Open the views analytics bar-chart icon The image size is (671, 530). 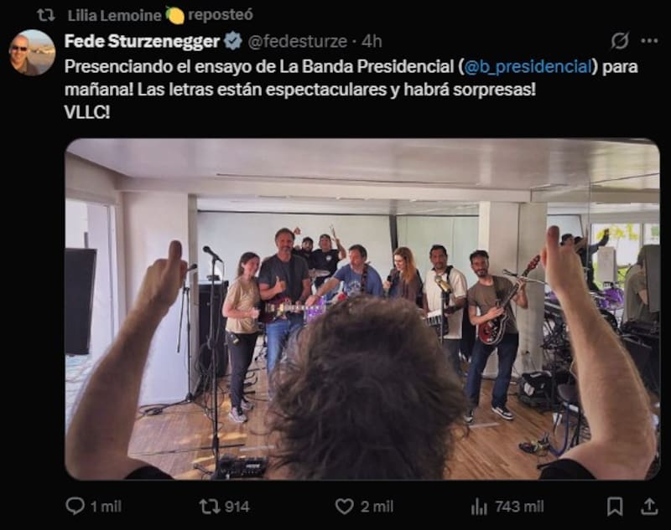(x=479, y=506)
